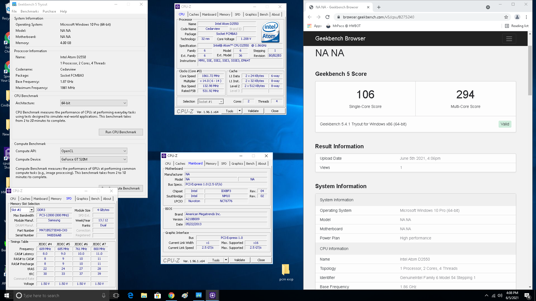
Task: Close the NA NA - Geekbench Browser tab
Action: coord(368,7)
